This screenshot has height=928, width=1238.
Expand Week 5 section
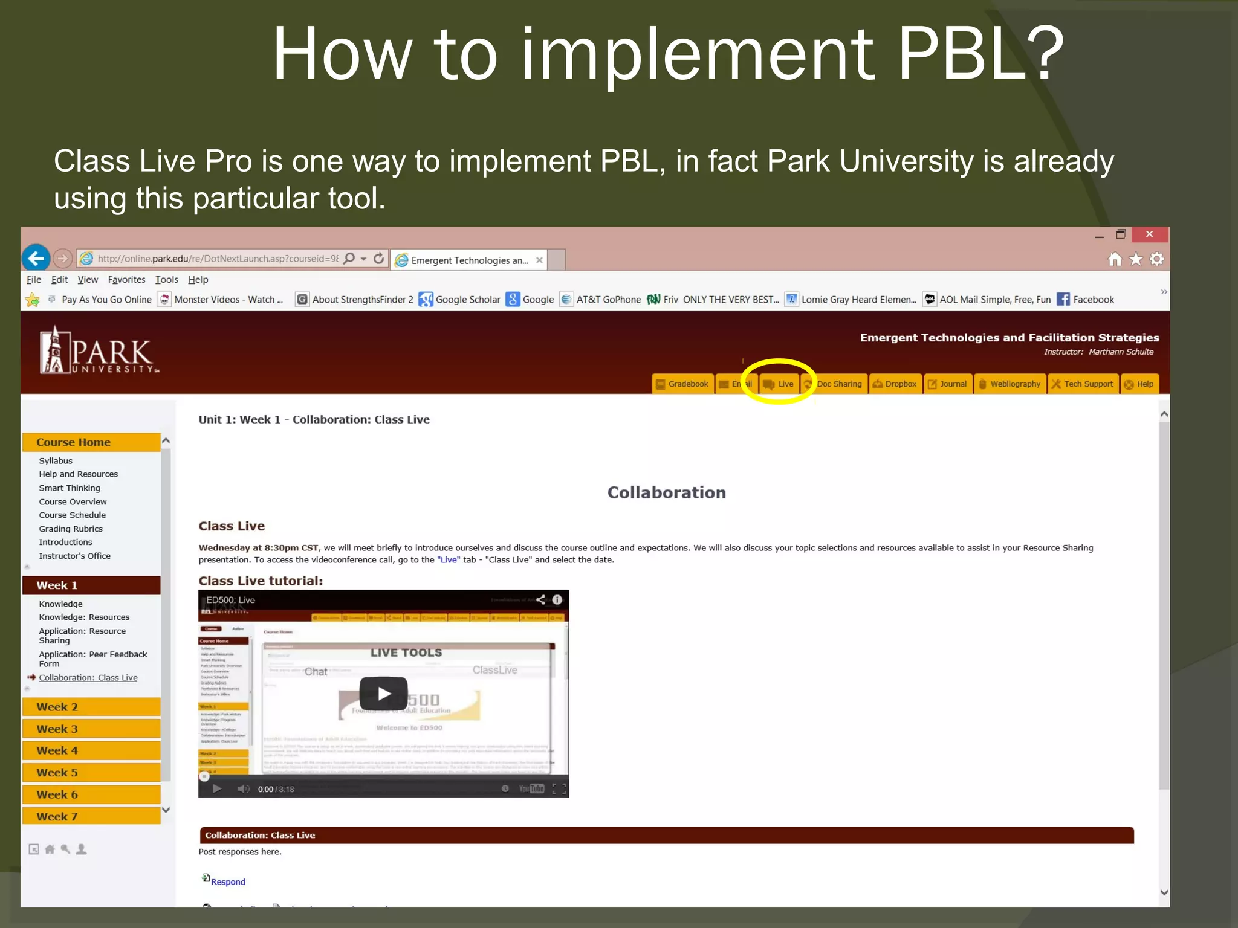pos(91,773)
